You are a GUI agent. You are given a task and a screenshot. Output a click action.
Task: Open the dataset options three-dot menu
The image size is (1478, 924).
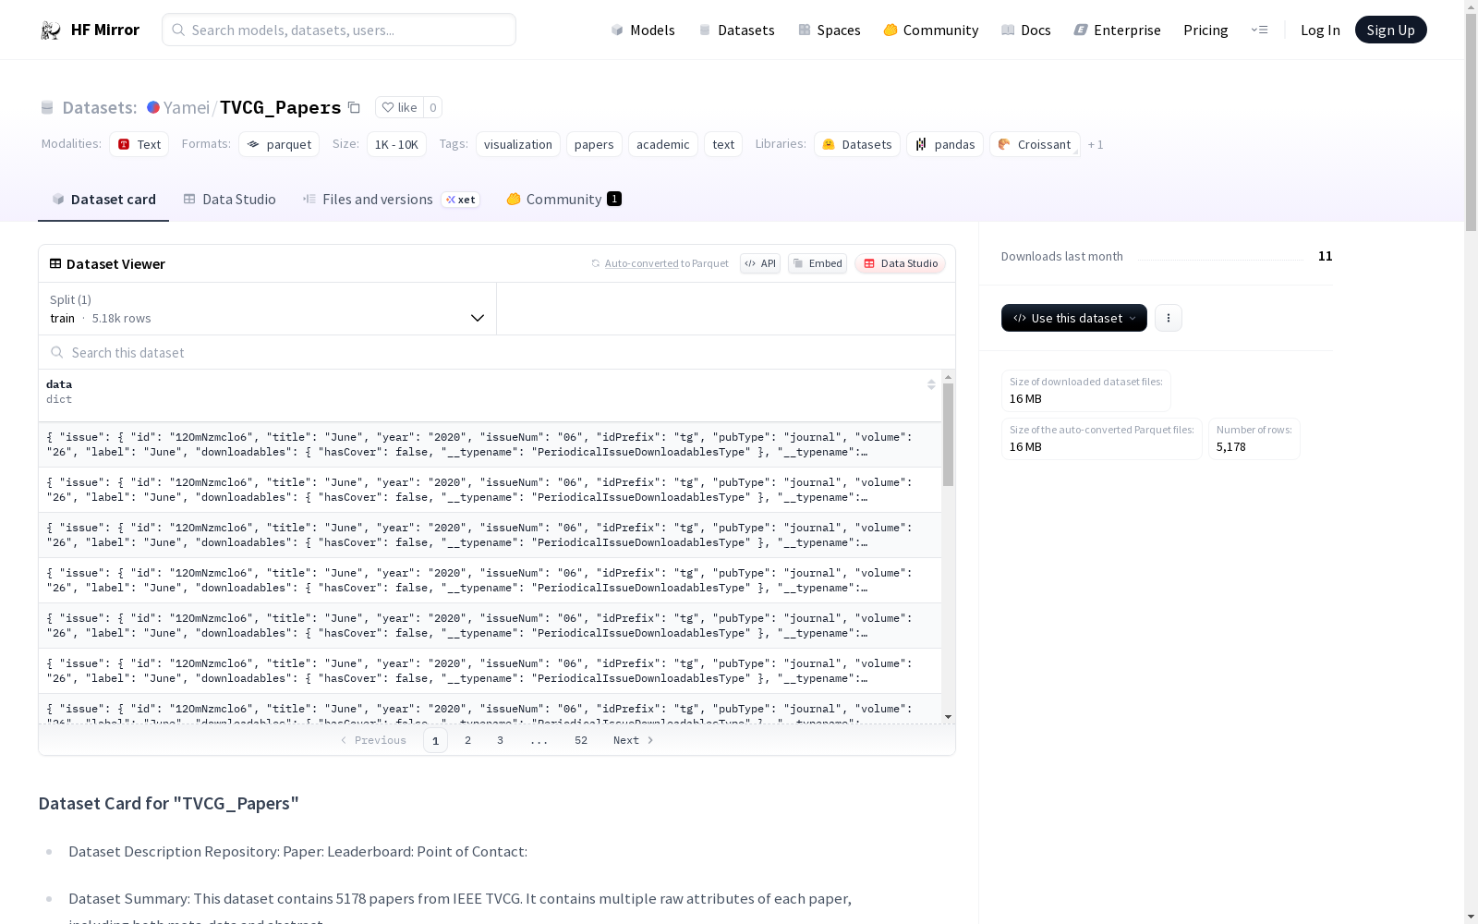tap(1169, 318)
